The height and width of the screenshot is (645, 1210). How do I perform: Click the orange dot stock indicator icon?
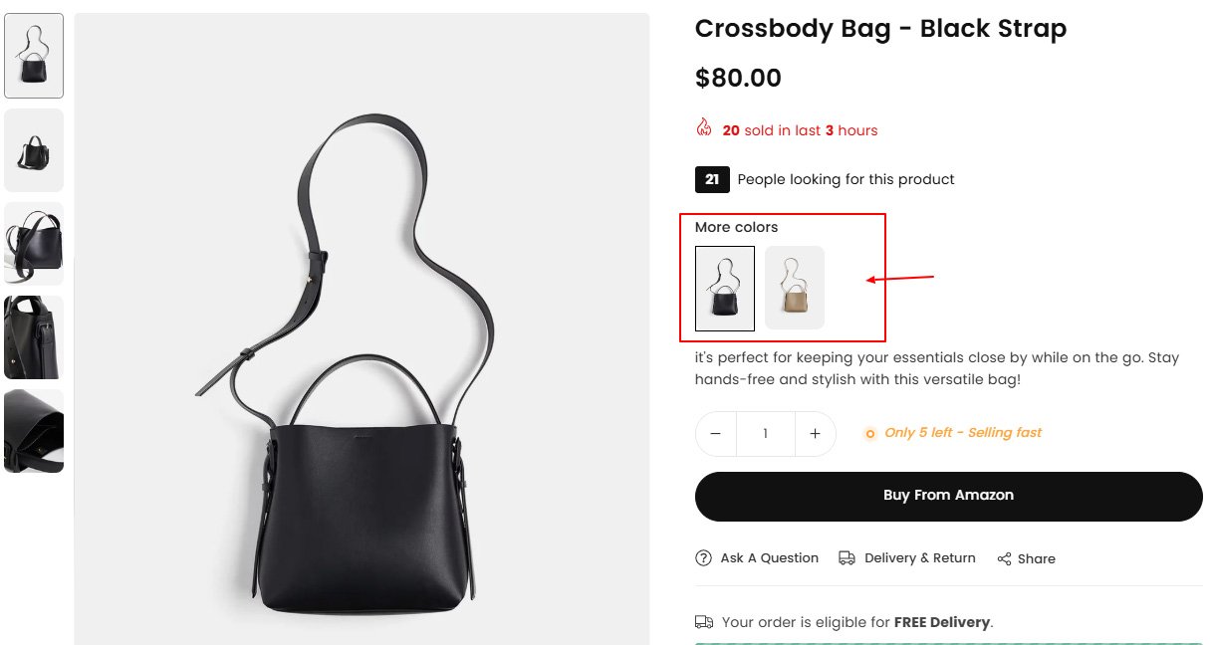[x=869, y=433]
